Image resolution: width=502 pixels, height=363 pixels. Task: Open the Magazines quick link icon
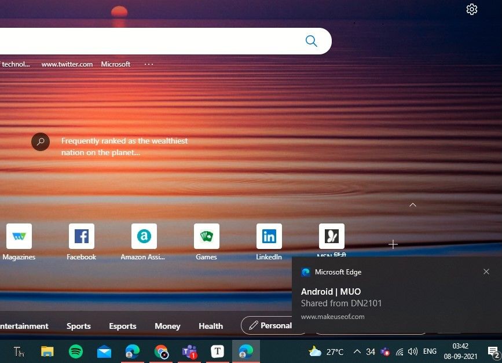19,236
